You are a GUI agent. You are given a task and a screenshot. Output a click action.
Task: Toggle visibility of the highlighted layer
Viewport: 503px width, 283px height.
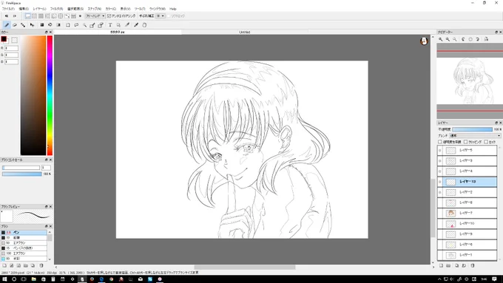pos(440,182)
